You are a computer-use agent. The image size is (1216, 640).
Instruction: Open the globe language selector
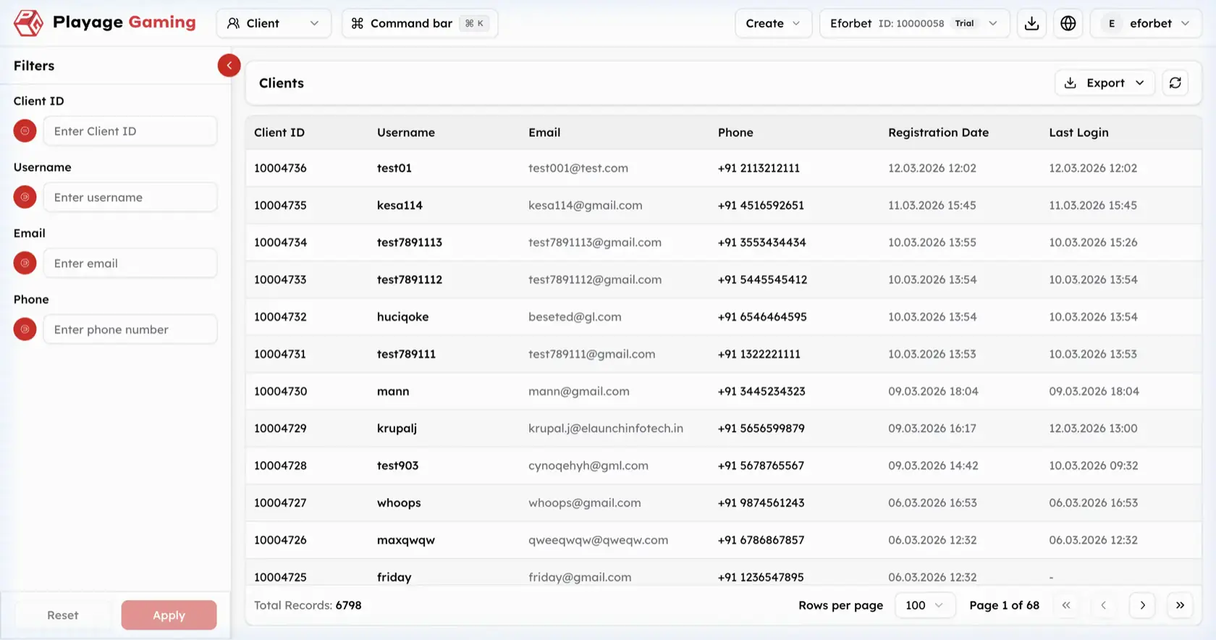1068,23
